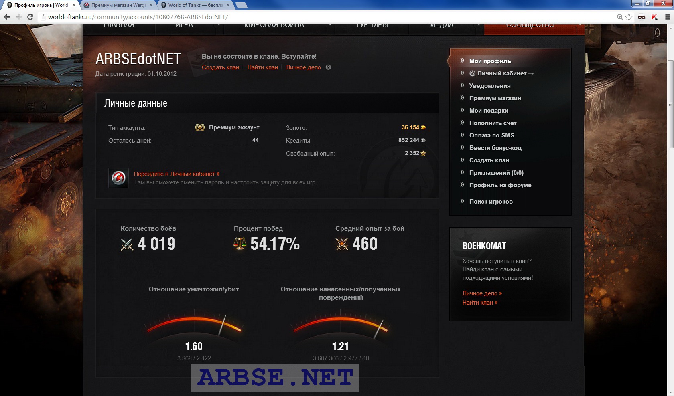Viewport: 674px width, 396px height.
Task: Select the player name ARBSEdotNET heading
Action: point(138,59)
